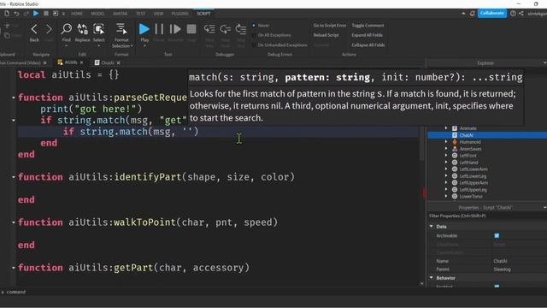Open the Play mode dropdown arrow

144,45
